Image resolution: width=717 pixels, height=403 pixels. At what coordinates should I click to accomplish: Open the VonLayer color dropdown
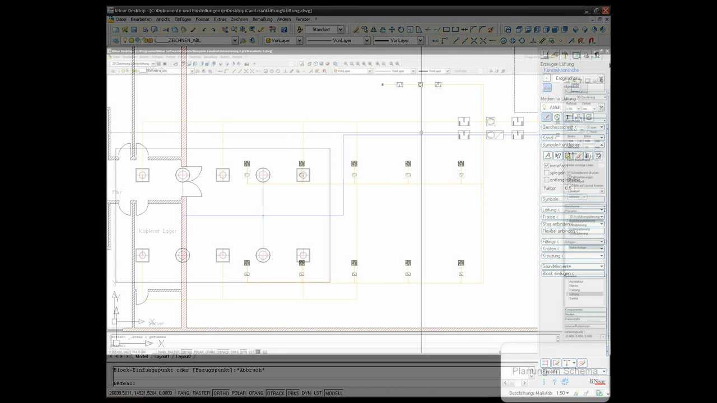[x=299, y=40]
